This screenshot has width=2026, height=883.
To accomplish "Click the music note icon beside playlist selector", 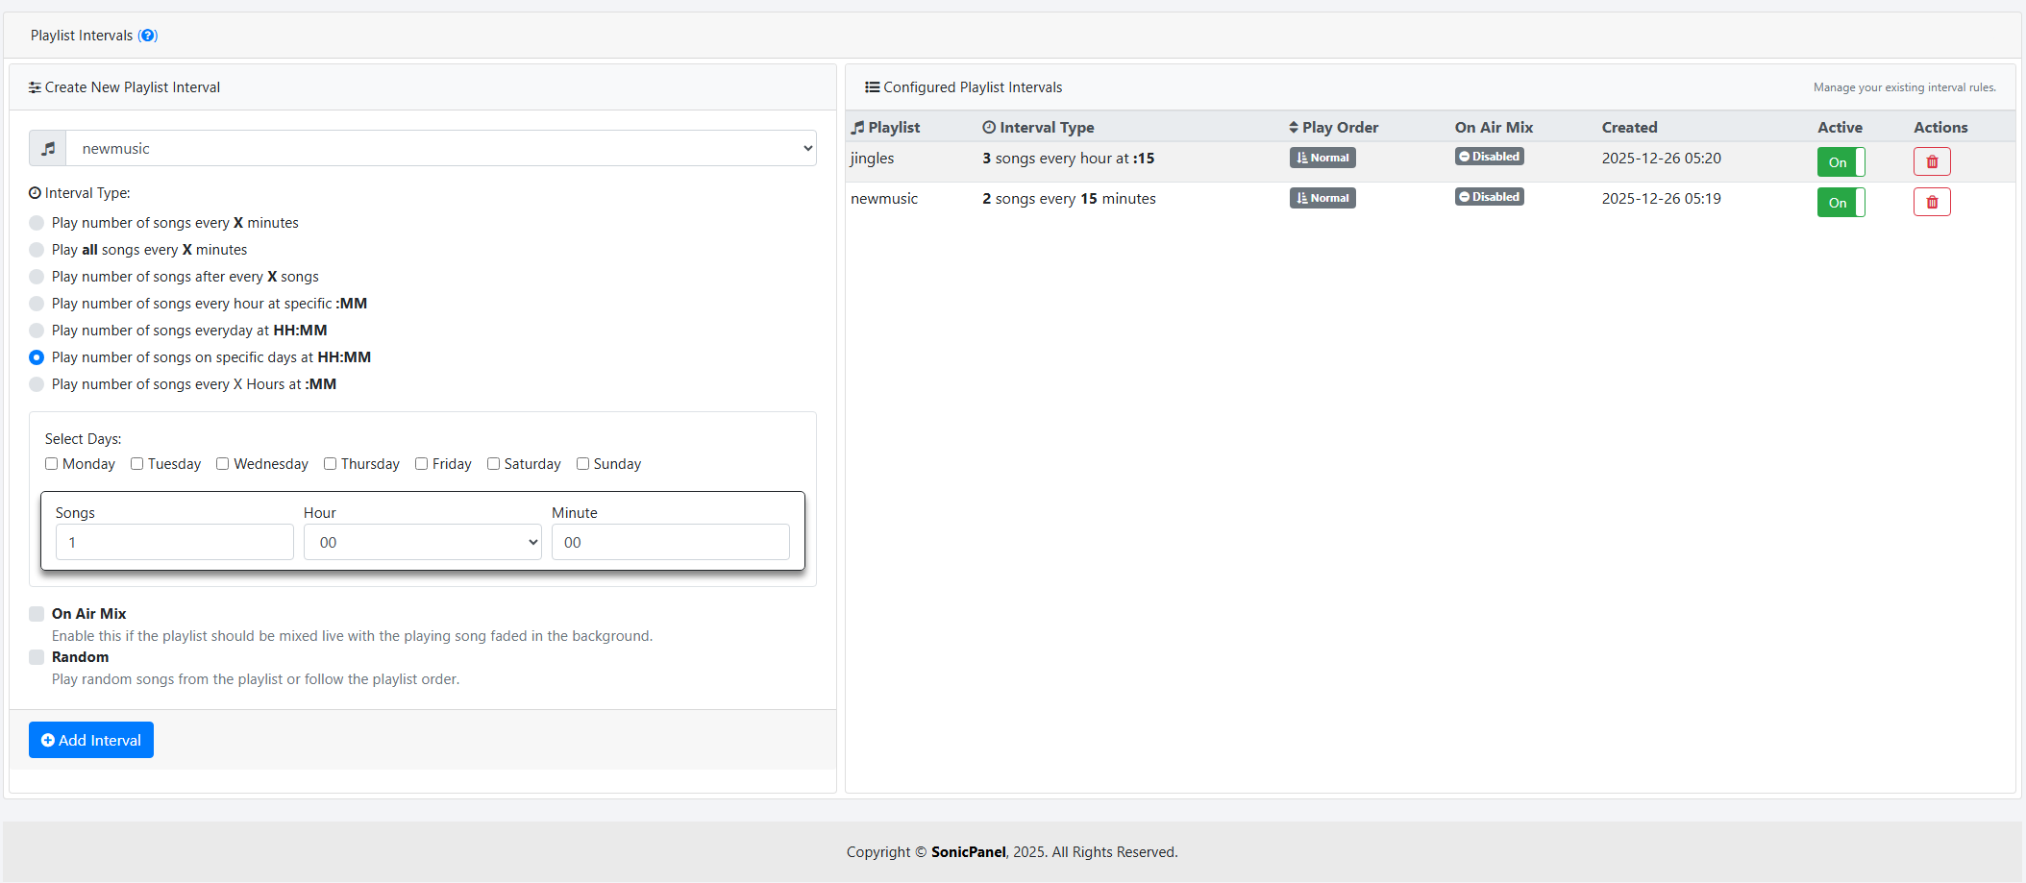I will coord(48,149).
